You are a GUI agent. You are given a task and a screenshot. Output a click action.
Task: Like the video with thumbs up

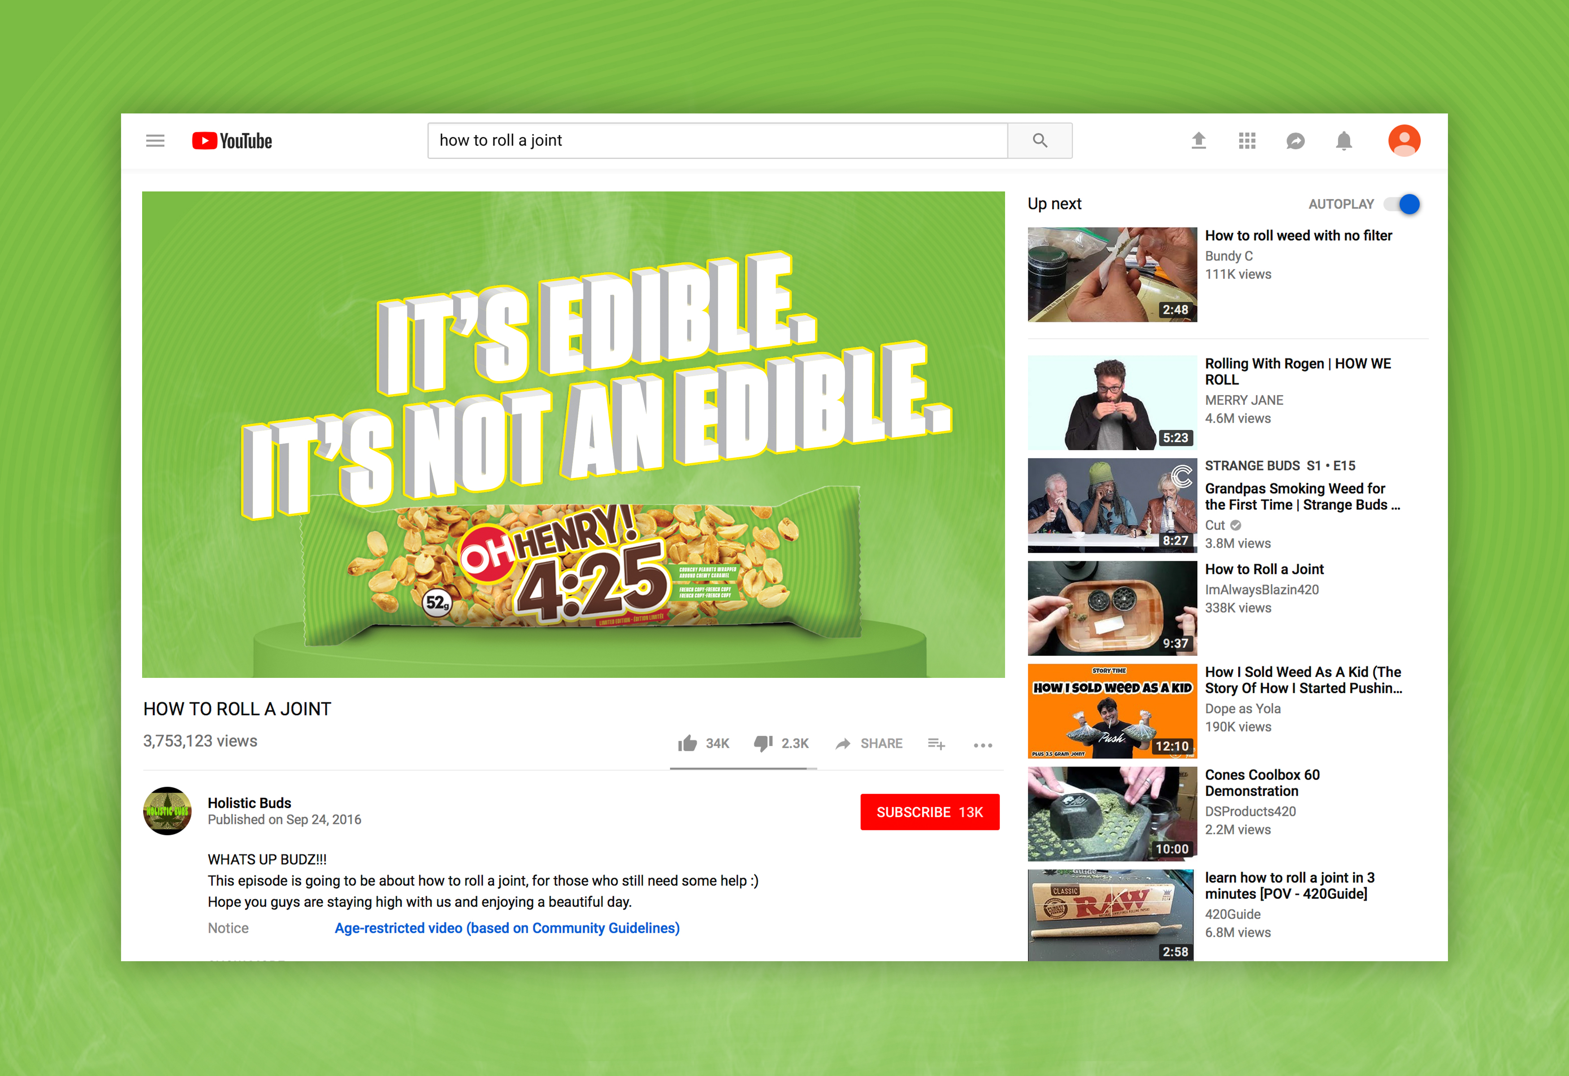point(687,743)
